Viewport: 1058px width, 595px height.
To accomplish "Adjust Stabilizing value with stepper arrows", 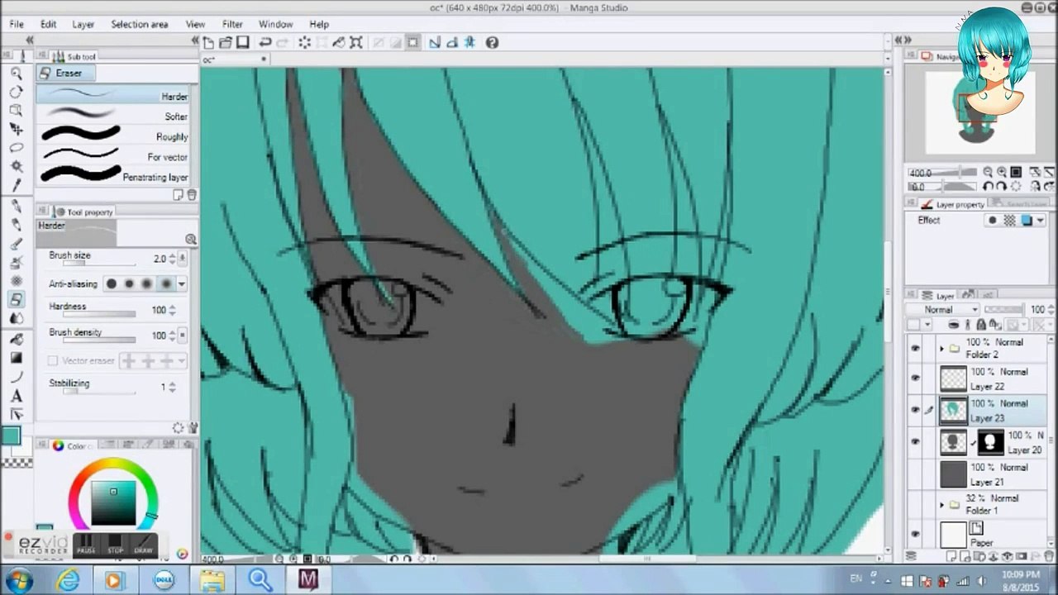I will pos(172,387).
